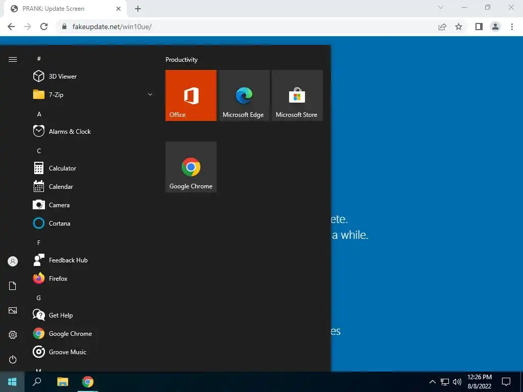
Task: Select the PRANK: Update Screen tab
Action: click(65, 9)
